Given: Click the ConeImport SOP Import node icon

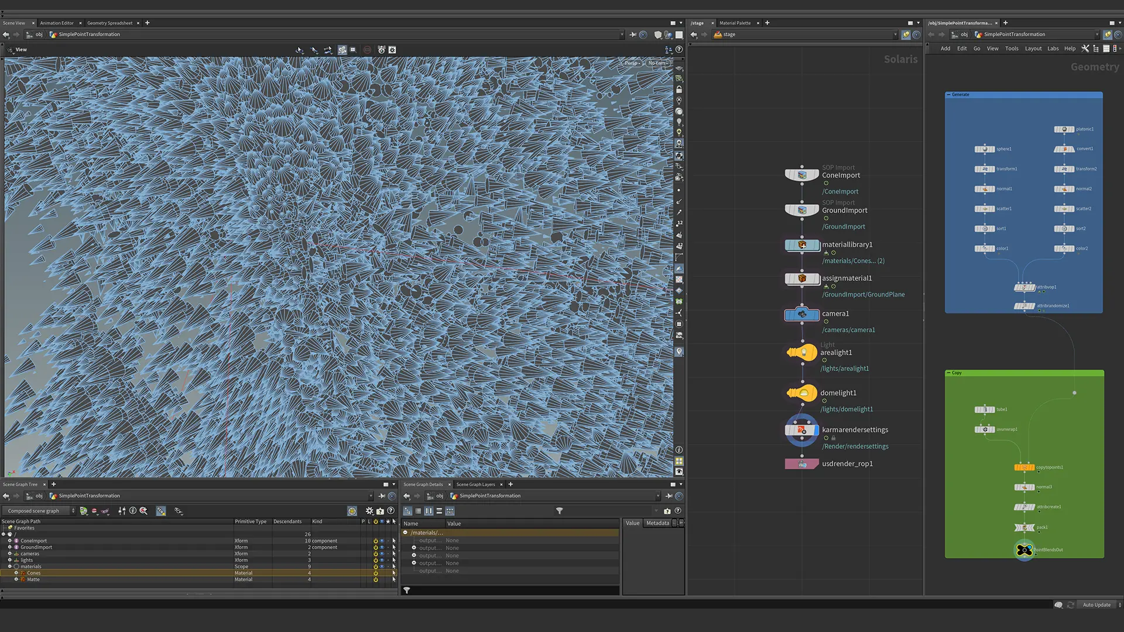Looking at the screenshot, I should click(802, 175).
